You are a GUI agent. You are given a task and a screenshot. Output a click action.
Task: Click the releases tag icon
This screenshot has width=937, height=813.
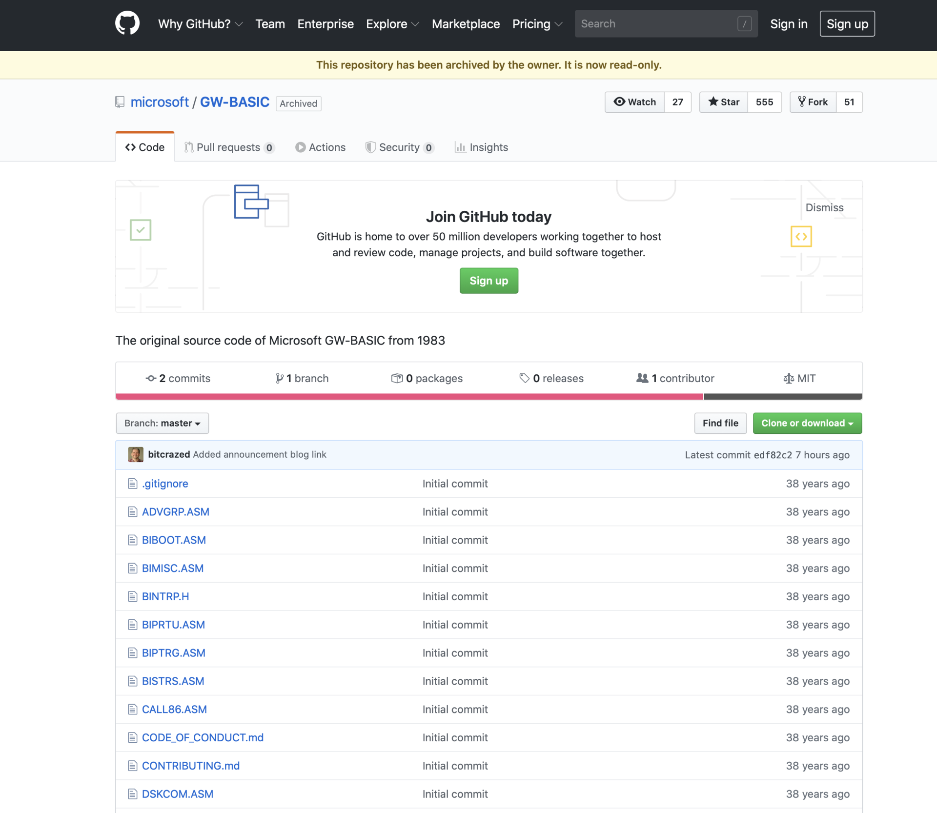click(x=524, y=378)
